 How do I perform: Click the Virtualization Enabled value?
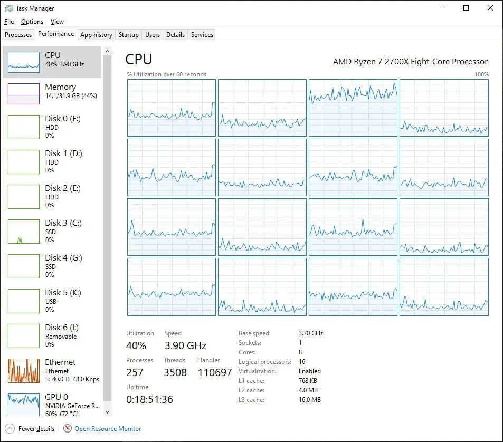coord(310,371)
